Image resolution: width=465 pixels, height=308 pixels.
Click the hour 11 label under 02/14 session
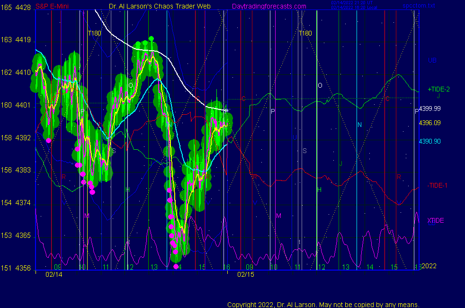pyautogui.click(x=106, y=267)
